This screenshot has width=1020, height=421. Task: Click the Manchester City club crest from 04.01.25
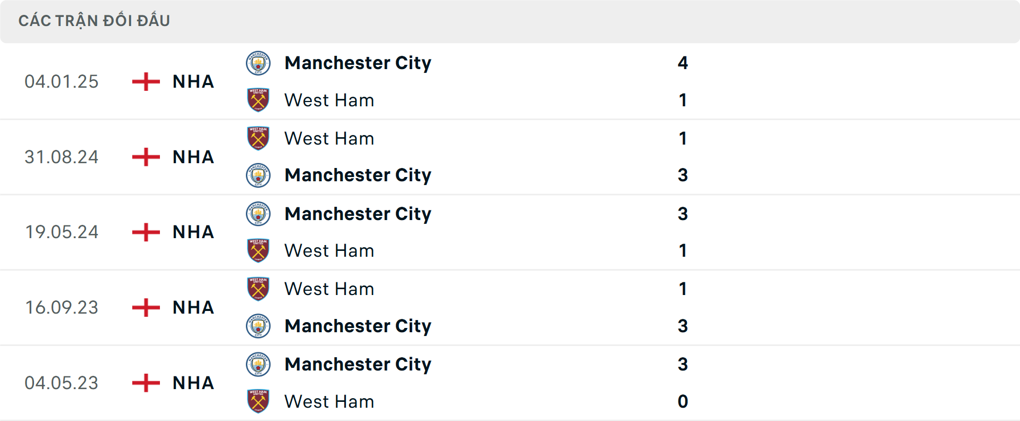[x=259, y=63]
